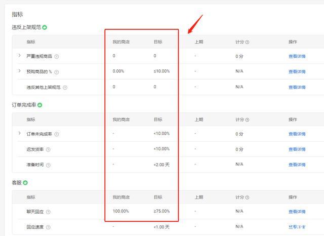The width and height of the screenshot is (324, 236).
Task: Click the 0.00% value for 预购商品
Action: [x=118, y=71]
